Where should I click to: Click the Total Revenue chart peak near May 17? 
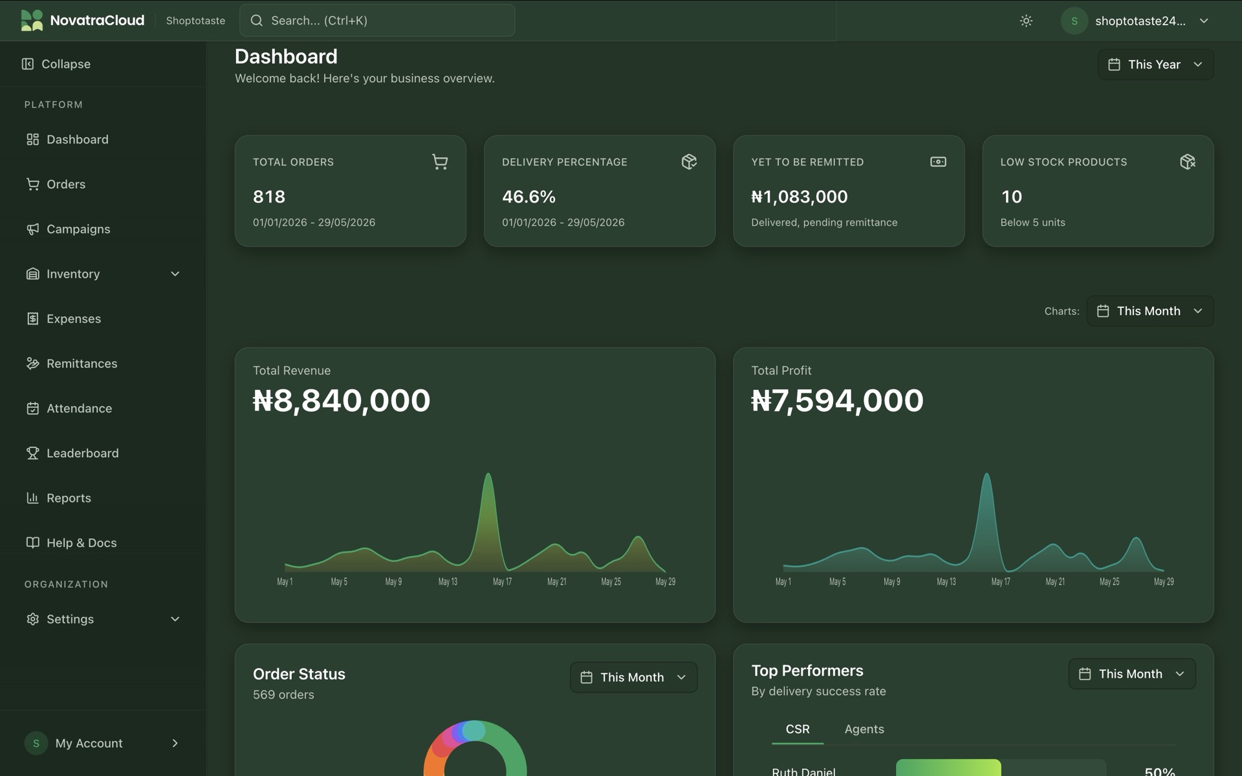(488, 475)
